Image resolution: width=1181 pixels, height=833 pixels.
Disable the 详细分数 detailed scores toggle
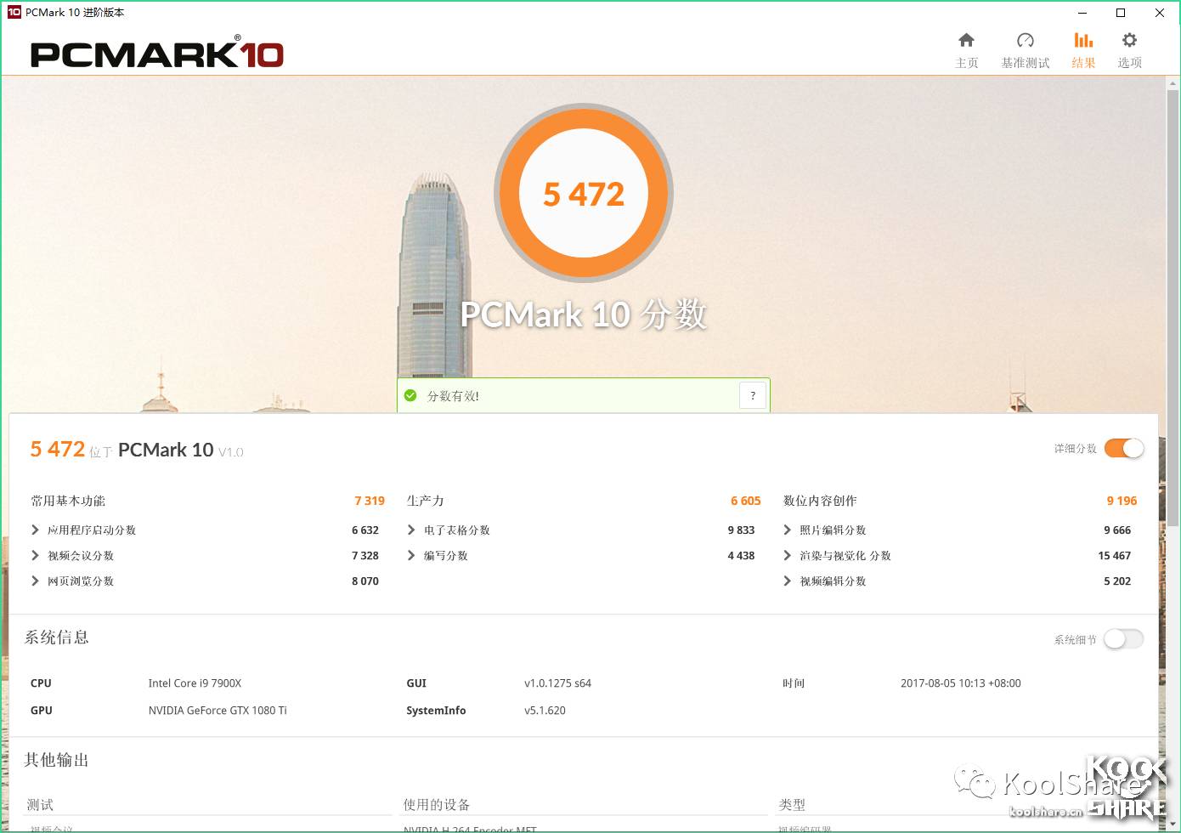(1123, 448)
